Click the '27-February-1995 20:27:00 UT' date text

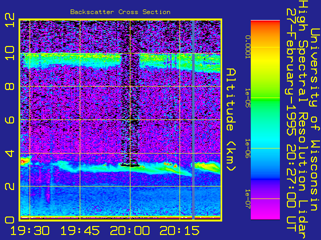click(291, 120)
